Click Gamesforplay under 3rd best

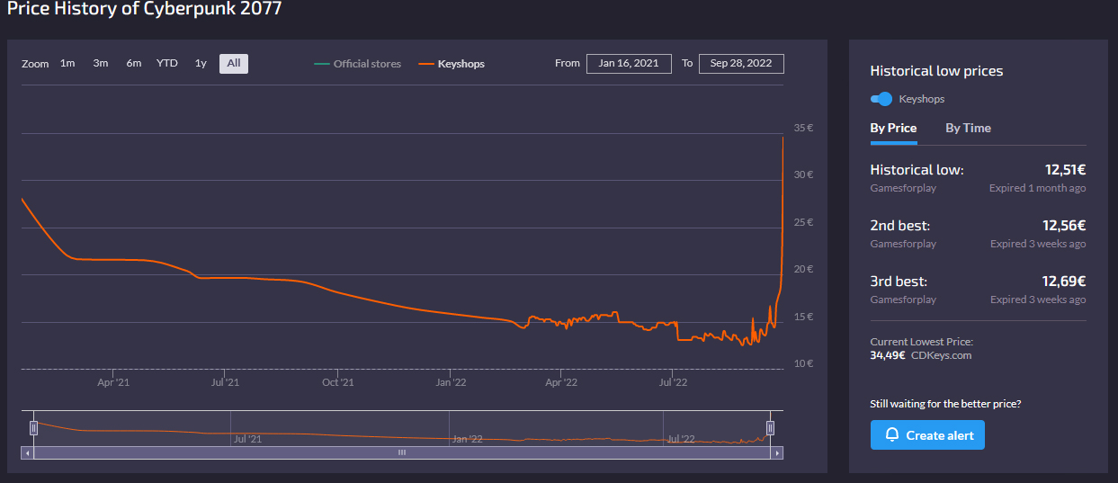pyautogui.click(x=903, y=300)
